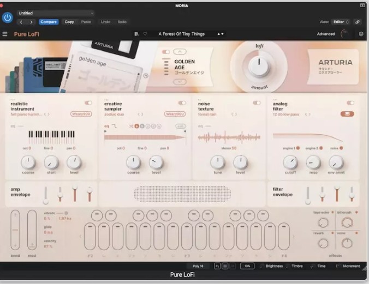Click the undo arrow in bottom status bar
The height and width of the screenshot is (284, 369).
pyautogui.click(x=217, y=266)
